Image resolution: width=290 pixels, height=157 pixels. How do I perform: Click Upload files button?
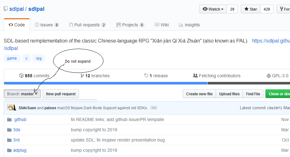229,94
